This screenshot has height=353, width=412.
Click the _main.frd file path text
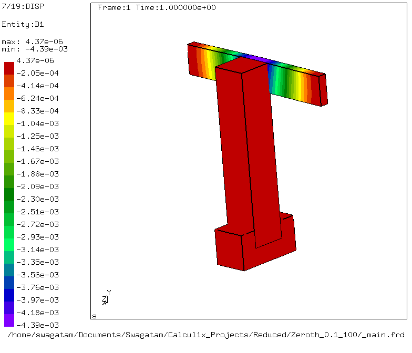[x=206, y=335]
